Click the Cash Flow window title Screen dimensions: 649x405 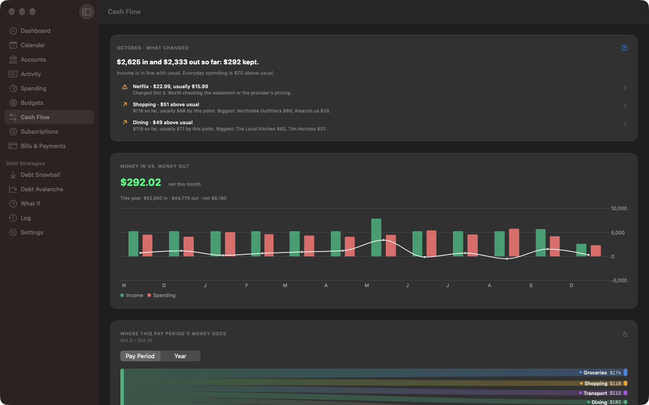point(124,12)
